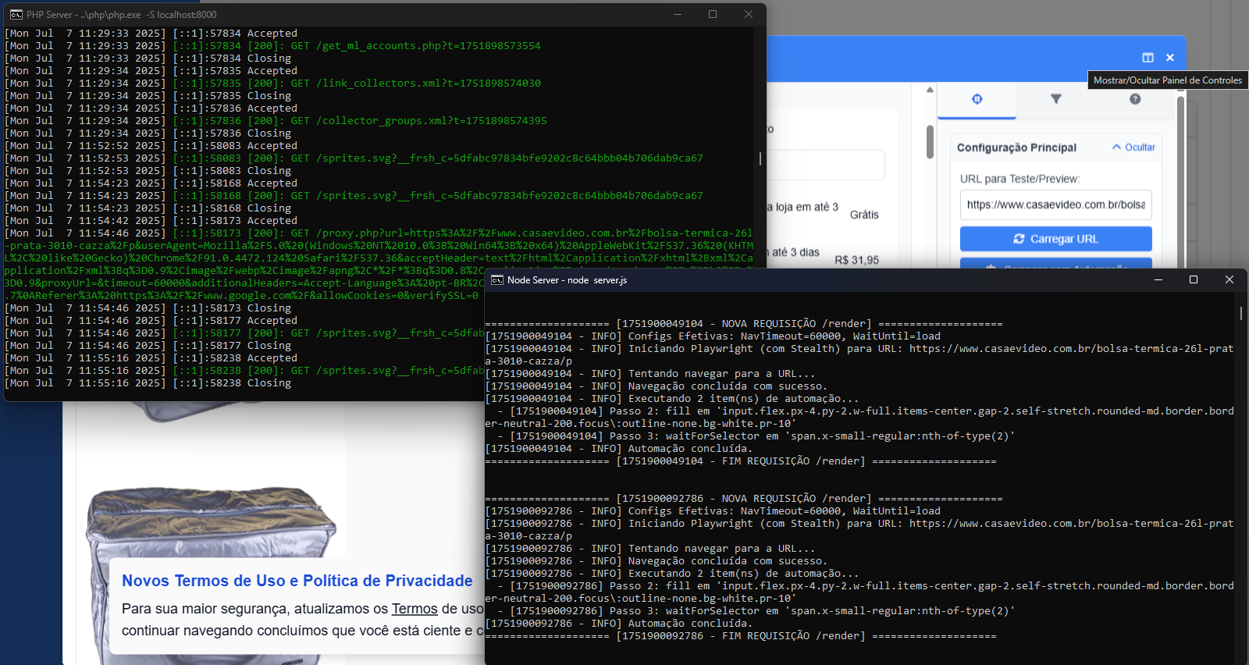Screen dimensions: 1249x665
Task: Close the preview dialog with the white X
Action: coord(1170,58)
